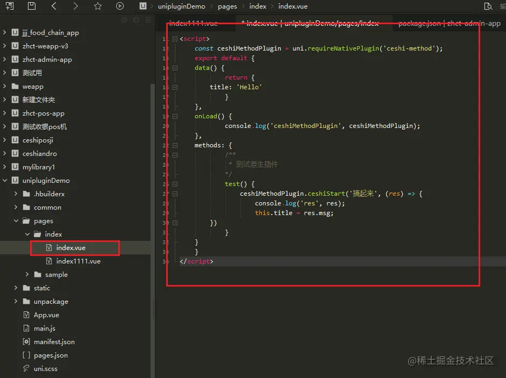Click the Run play icon
506x378 pixels.
[x=120, y=6]
